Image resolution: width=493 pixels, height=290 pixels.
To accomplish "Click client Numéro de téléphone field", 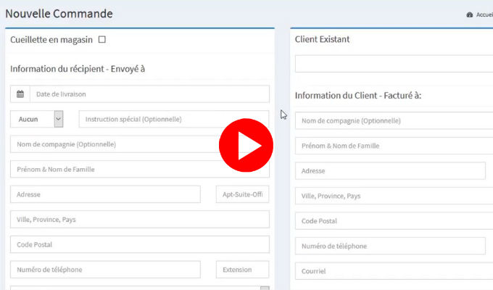I will pos(390,246).
